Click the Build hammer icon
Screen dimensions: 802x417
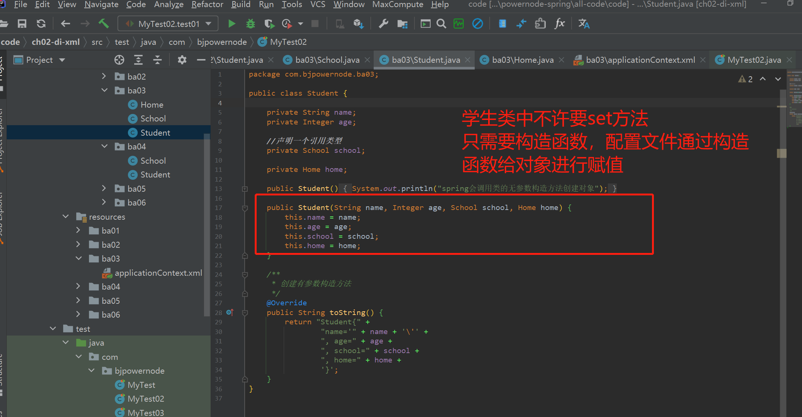click(104, 24)
